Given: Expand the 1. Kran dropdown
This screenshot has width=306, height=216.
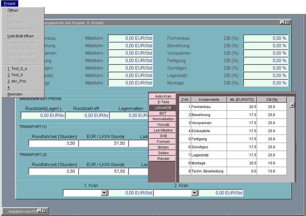Looking at the screenshot, I should [x=104, y=193].
